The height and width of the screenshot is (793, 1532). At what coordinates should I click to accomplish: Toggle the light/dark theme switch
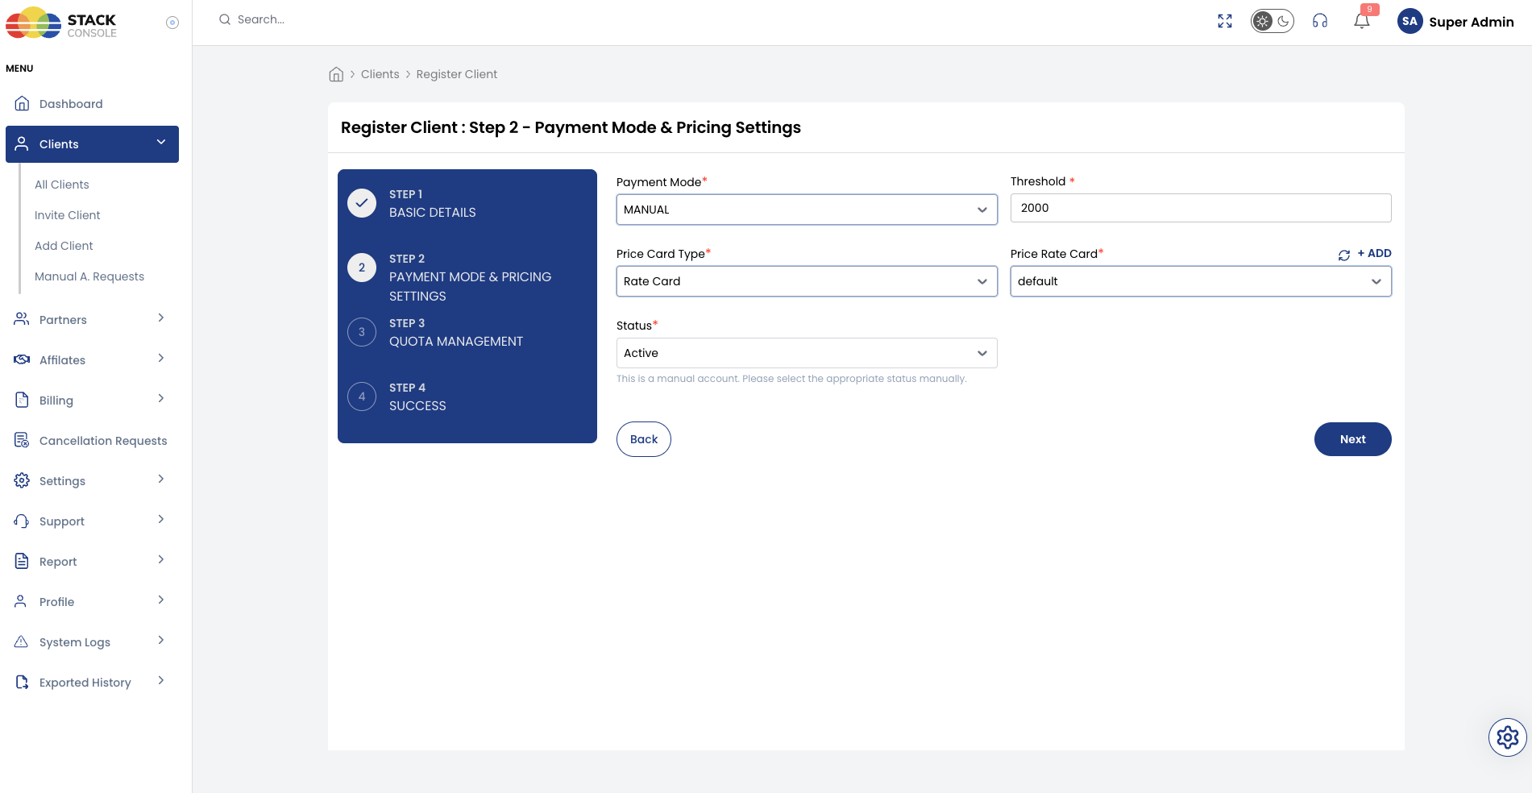pyautogui.click(x=1273, y=22)
